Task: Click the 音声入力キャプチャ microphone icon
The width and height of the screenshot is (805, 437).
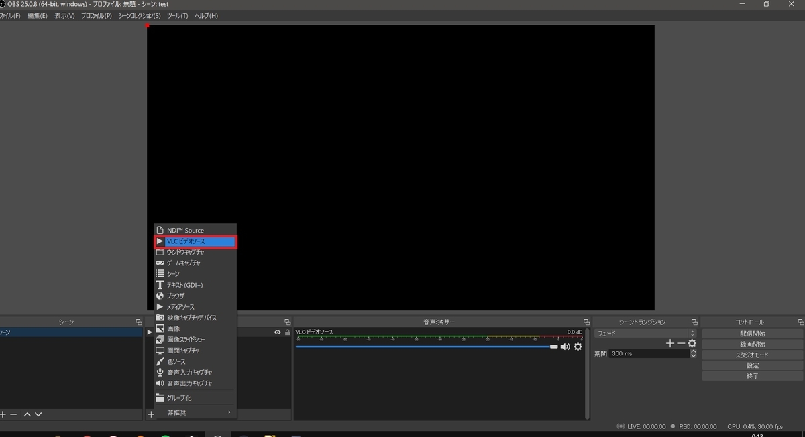Action: [160, 372]
